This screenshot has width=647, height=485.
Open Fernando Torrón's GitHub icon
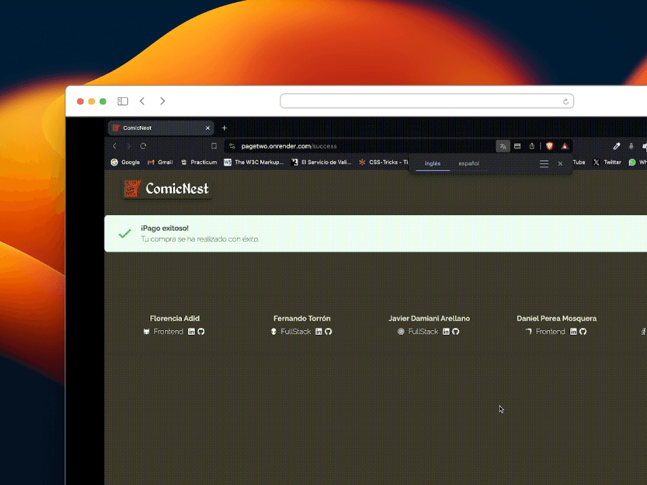(x=328, y=331)
